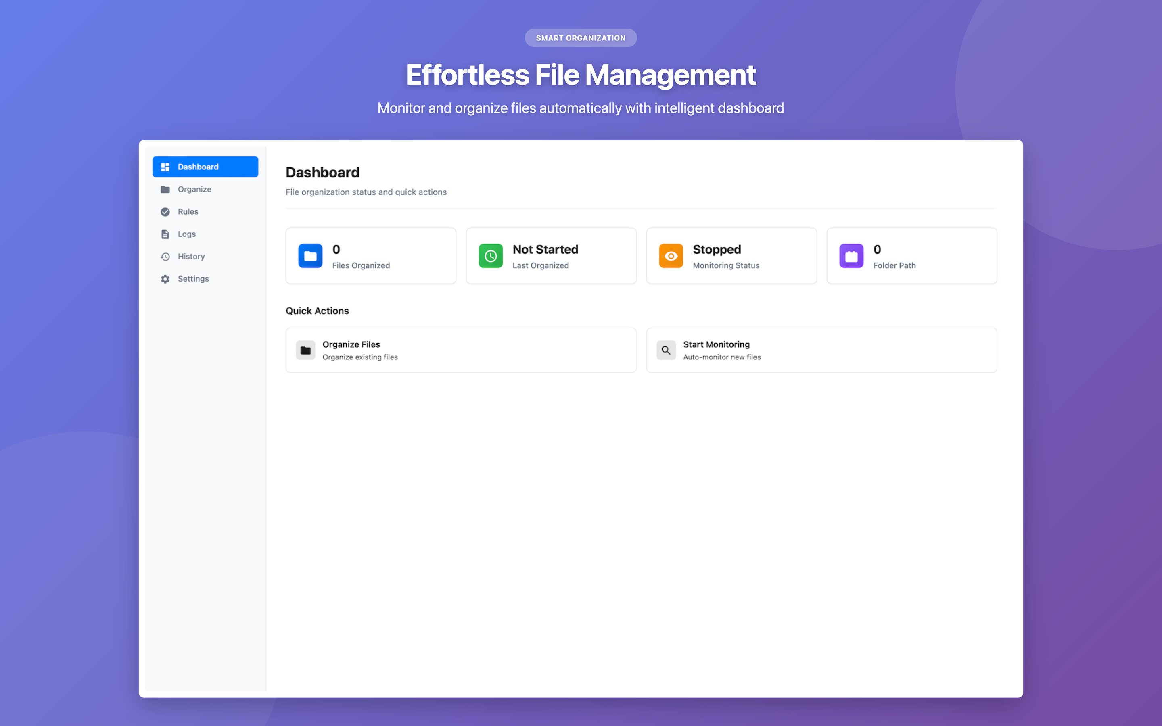Click the green clock icon on Not Started card

click(490, 255)
